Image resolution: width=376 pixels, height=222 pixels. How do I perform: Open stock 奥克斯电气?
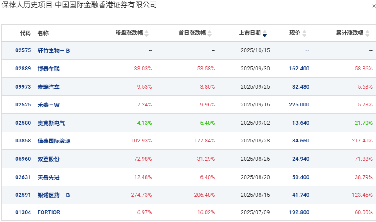click(51, 123)
